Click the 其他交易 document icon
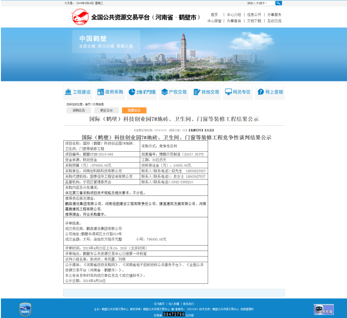This screenshot has height=318, width=347. coord(197,92)
